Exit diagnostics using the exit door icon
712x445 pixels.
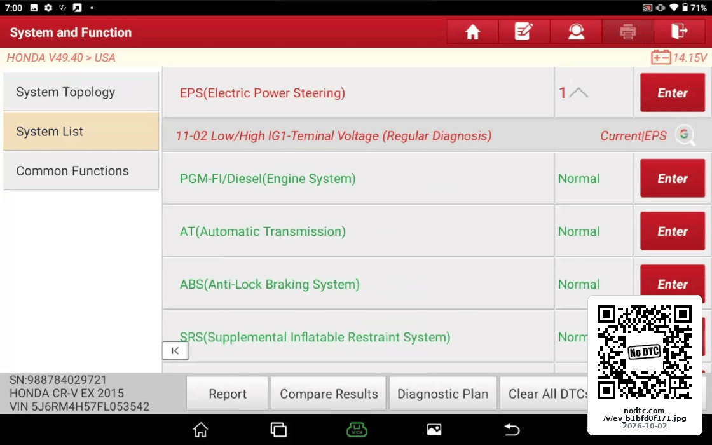[680, 32]
